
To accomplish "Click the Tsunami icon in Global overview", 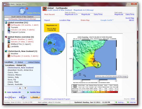I will (x=9, y=27).
